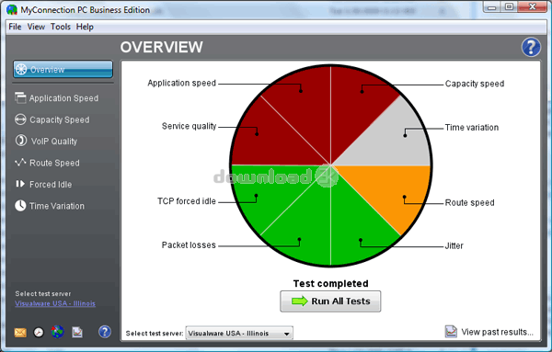Open the Route Speed test panel

tap(47, 163)
